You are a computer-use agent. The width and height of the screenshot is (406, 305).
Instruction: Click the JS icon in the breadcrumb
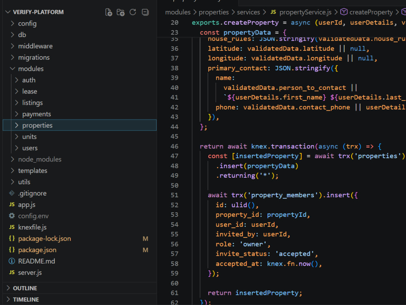273,12
